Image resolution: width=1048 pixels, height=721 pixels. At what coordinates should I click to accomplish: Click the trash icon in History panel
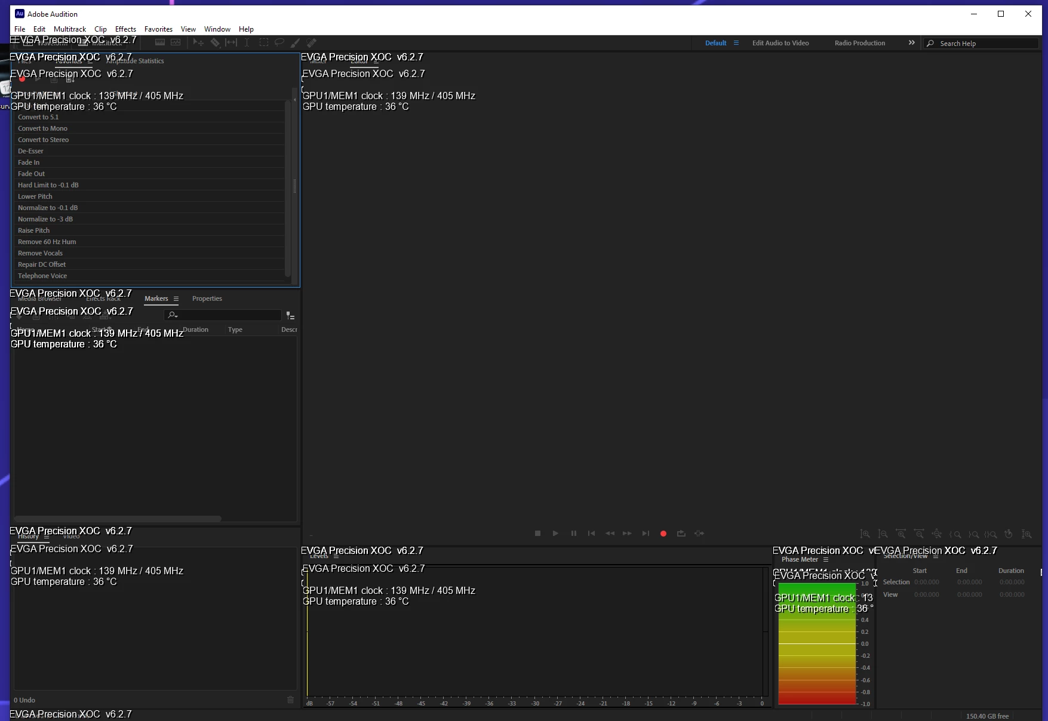point(290,700)
